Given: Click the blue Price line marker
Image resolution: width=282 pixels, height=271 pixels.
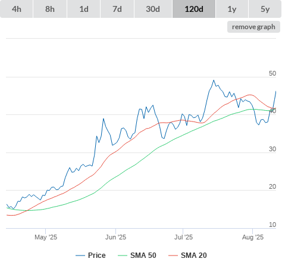Looking at the screenshot, I should [x=80, y=256].
